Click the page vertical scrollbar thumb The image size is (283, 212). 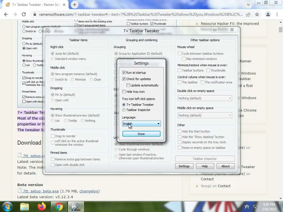coord(281,30)
